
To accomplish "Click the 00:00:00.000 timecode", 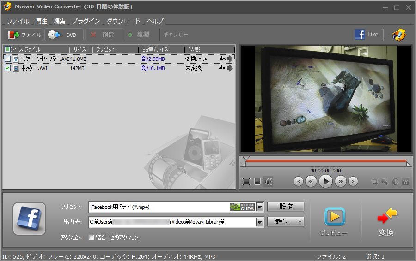I will click(x=326, y=171).
